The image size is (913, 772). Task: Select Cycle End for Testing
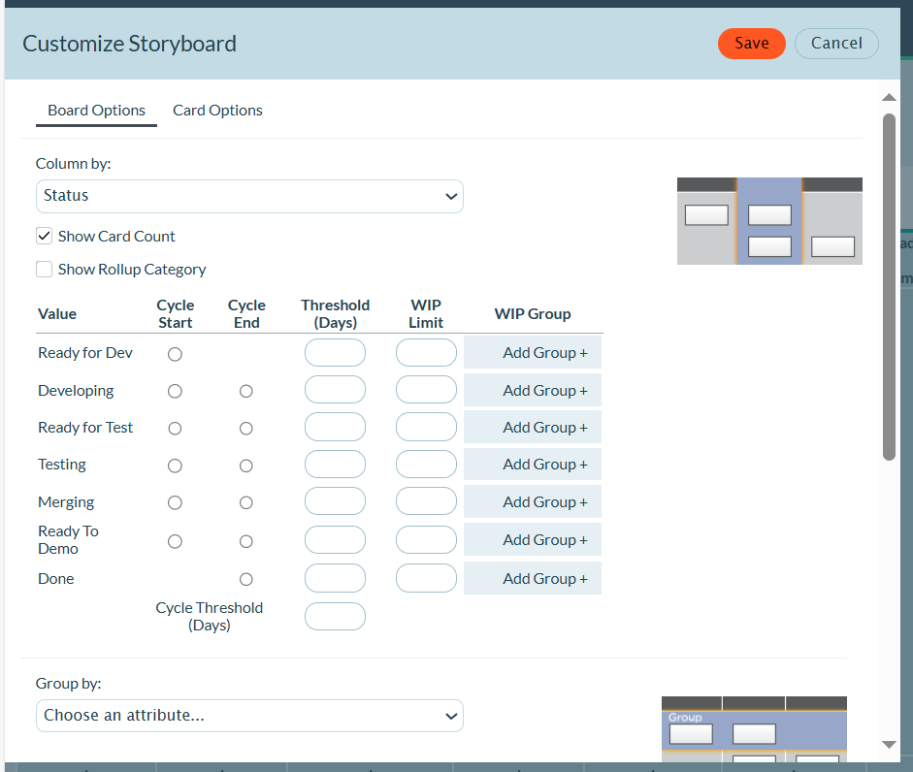click(x=246, y=466)
